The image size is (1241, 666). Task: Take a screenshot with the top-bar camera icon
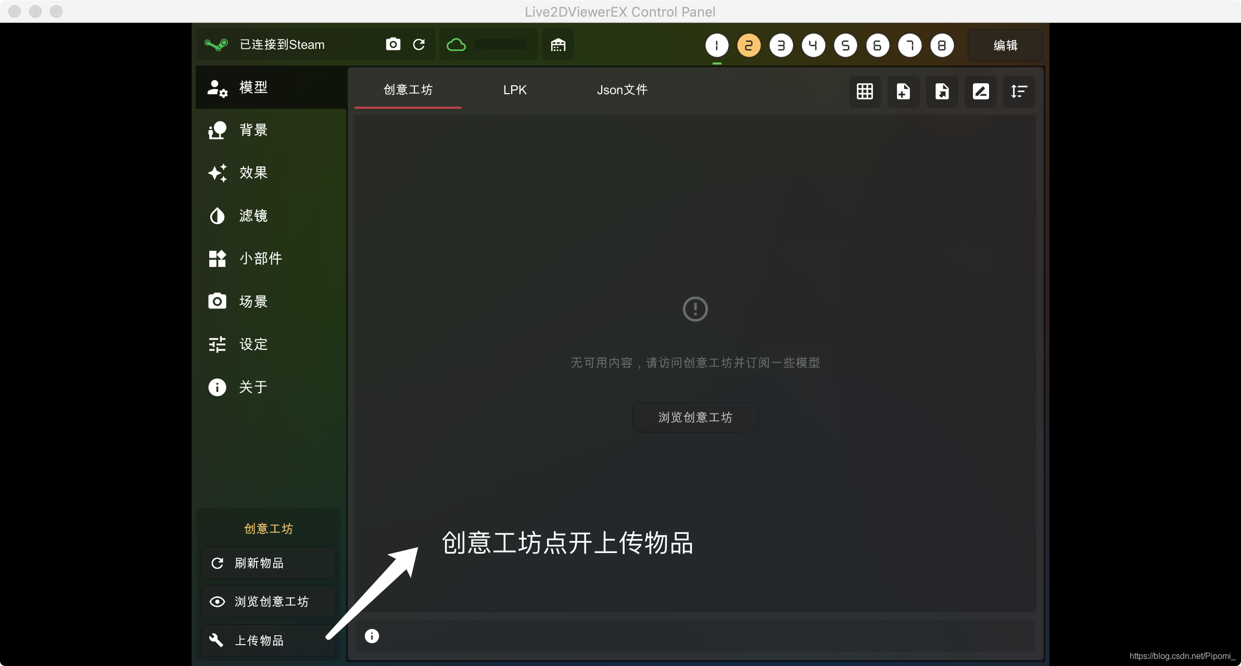[x=393, y=44]
